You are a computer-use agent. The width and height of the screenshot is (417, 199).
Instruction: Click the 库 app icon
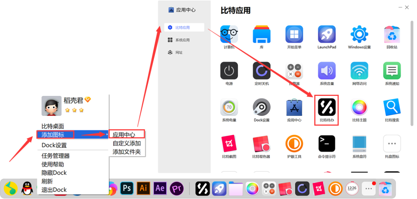pyautogui.click(x=262, y=34)
